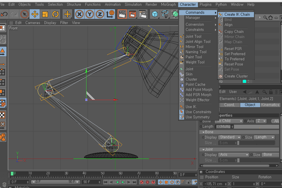Choose Create IK Chain command

click(x=236, y=14)
